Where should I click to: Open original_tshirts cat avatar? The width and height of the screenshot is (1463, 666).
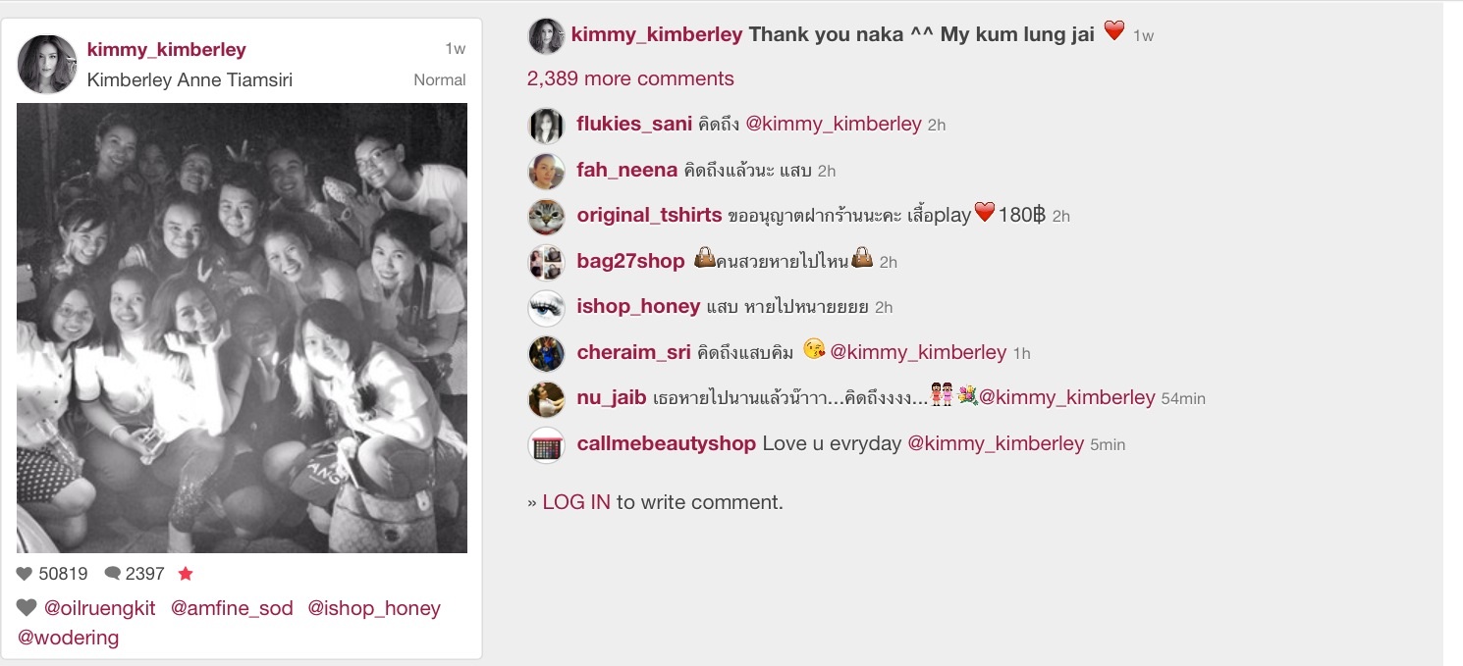(x=547, y=217)
